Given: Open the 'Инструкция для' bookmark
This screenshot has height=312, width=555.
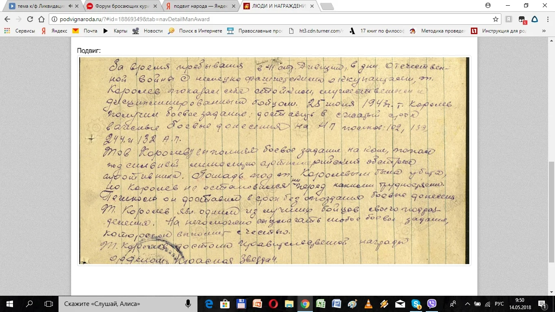Looking at the screenshot, I should 499,31.
